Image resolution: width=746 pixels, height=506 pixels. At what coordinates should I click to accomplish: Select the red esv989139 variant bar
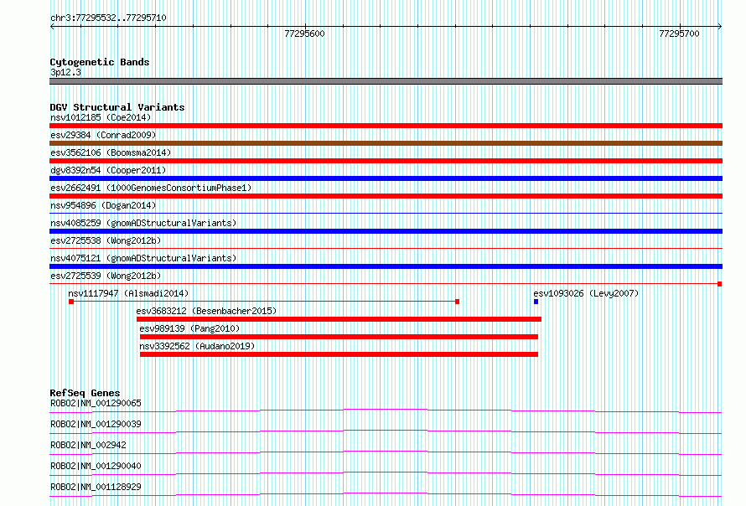point(339,337)
